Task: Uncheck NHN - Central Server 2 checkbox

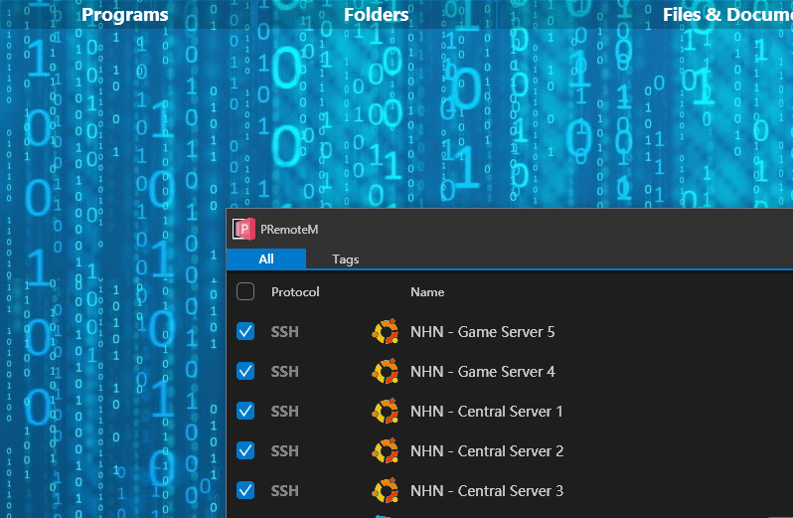Action: point(245,450)
